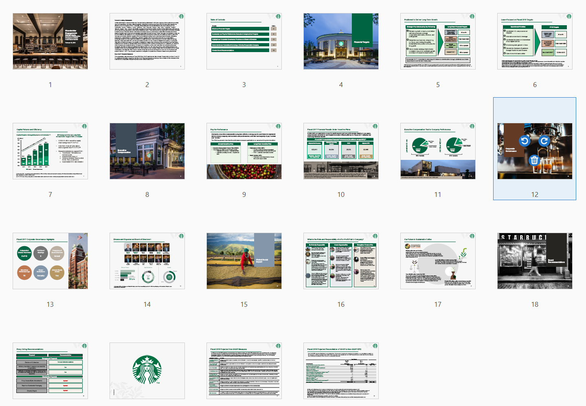
Task: Click the page number label 2
Action: (147, 85)
